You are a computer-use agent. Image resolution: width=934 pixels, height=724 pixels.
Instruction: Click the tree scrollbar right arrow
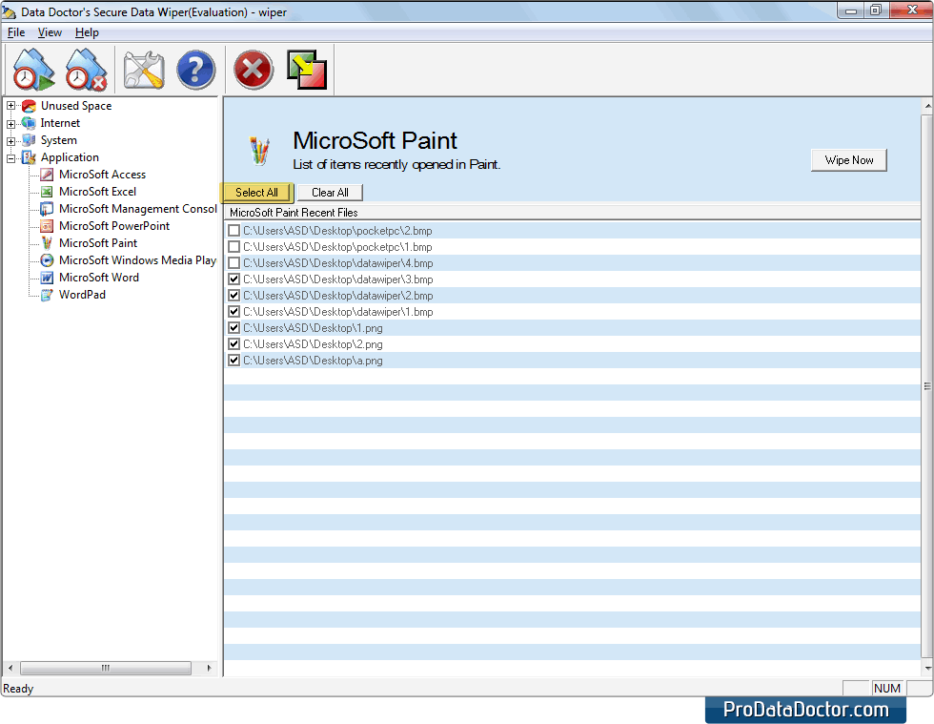coord(209,668)
